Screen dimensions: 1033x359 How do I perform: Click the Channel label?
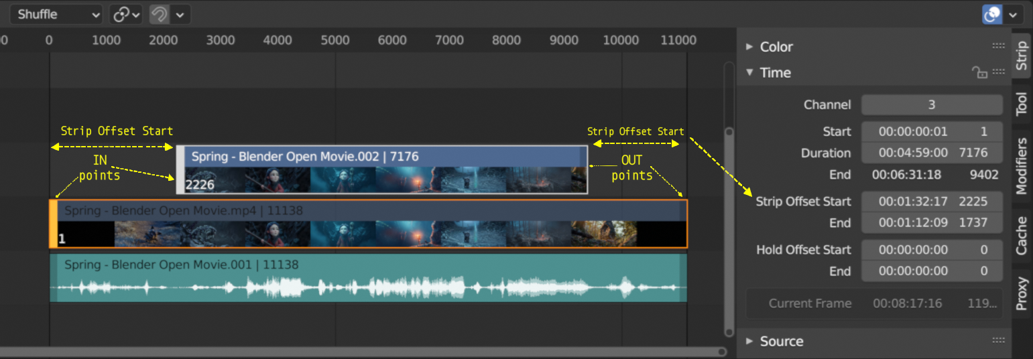click(x=827, y=105)
